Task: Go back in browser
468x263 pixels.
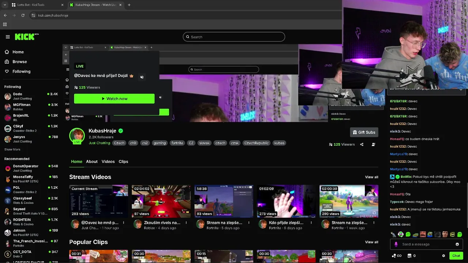Action: click(x=5, y=15)
